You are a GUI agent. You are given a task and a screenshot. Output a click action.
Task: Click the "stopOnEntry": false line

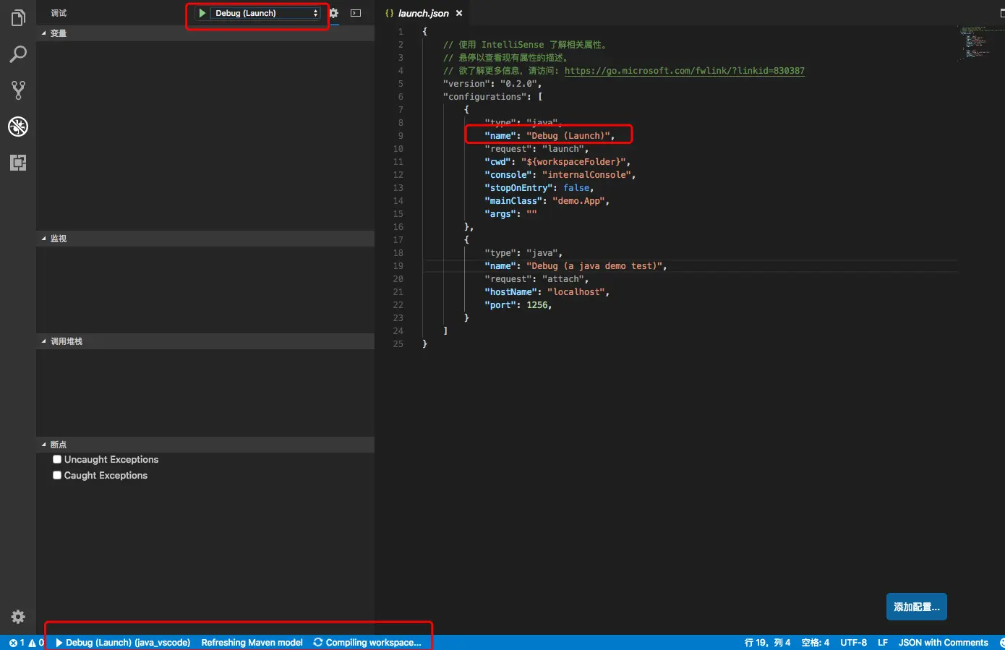pyautogui.click(x=539, y=188)
